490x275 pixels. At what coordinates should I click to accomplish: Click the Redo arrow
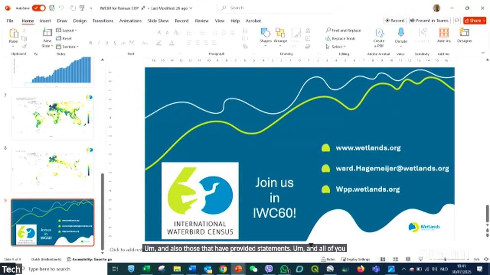[x=73, y=8]
